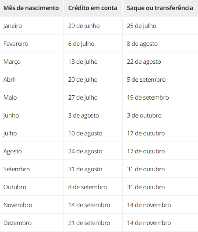The image size is (198, 232).
Task: Select the Março row label
Action: coord(12,62)
